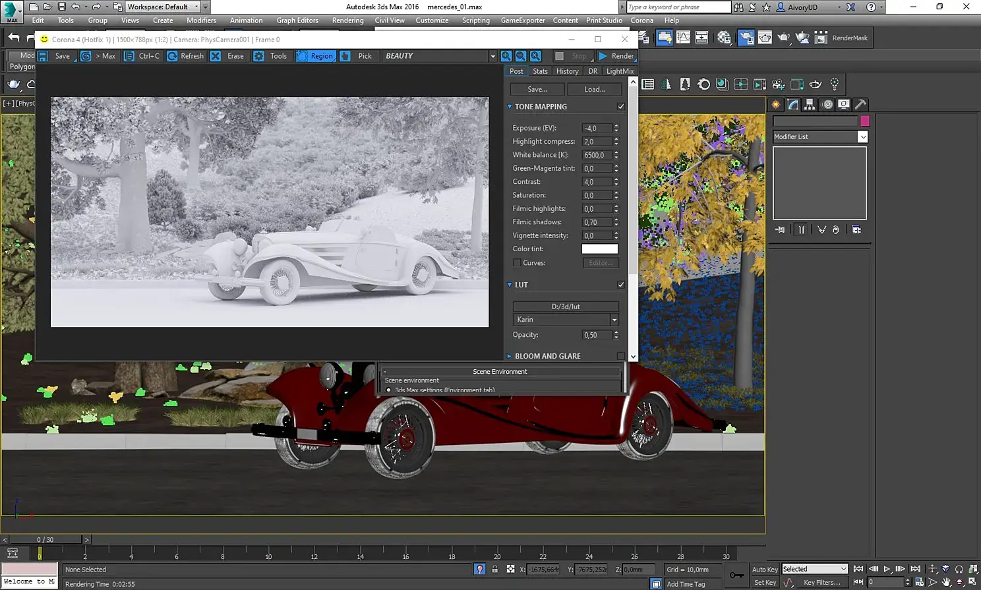The width and height of the screenshot is (981, 590).
Task: Click the Refresh icon in the Corona toolbar
Action: 172,56
